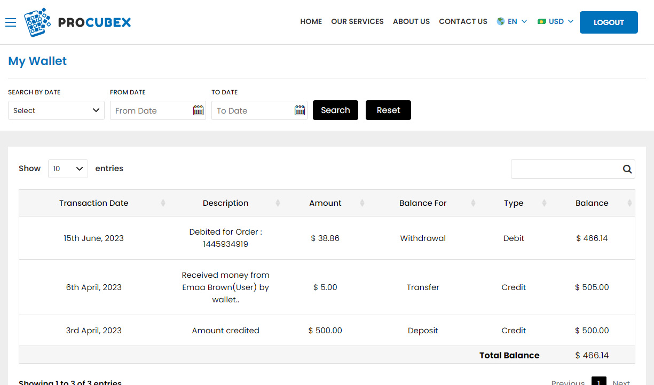
Task: Click the Type column header
Action: 514,203
